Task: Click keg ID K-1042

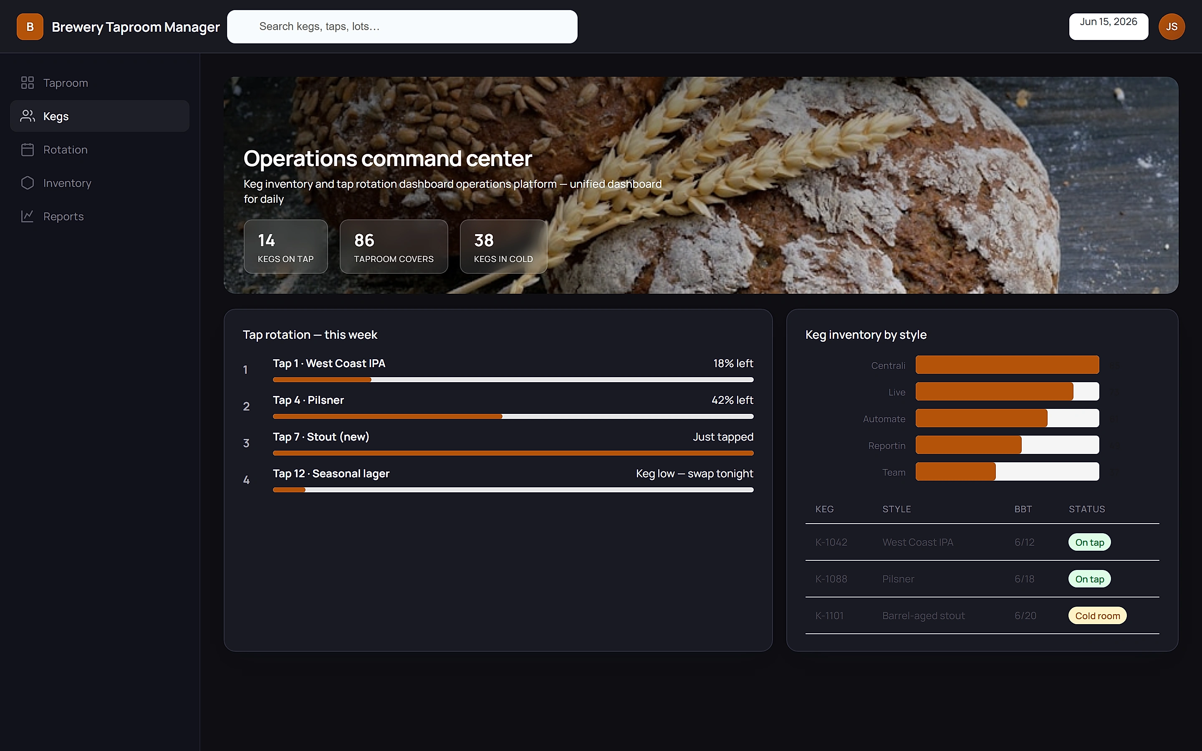Action: click(x=831, y=542)
